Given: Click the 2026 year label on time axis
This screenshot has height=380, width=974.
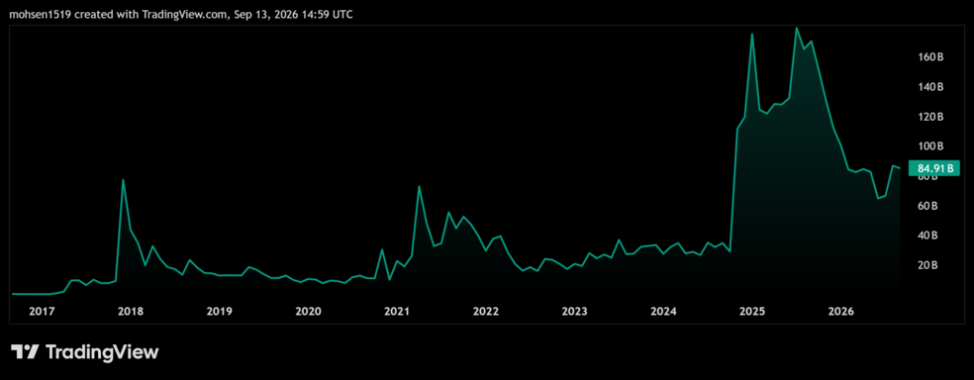Looking at the screenshot, I should coord(841,311).
